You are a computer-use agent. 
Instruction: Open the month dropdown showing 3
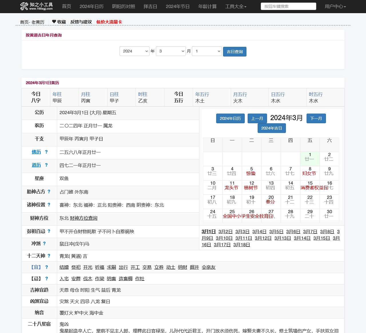(171, 51)
